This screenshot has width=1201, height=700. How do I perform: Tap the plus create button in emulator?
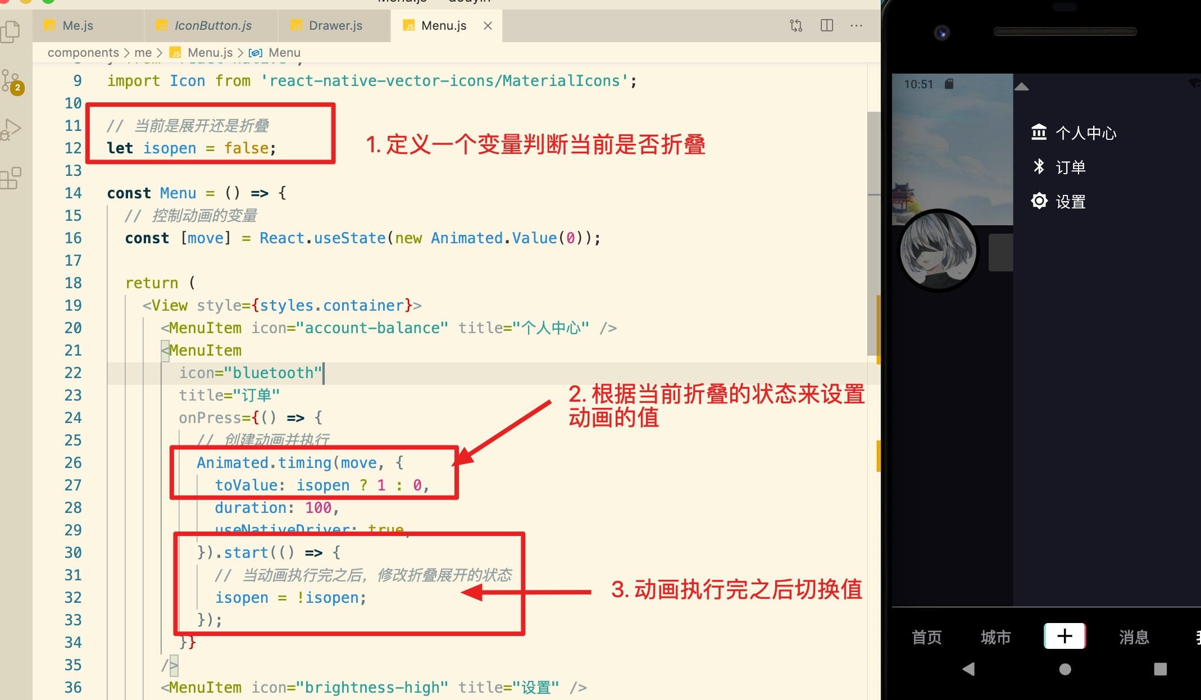[1064, 636]
